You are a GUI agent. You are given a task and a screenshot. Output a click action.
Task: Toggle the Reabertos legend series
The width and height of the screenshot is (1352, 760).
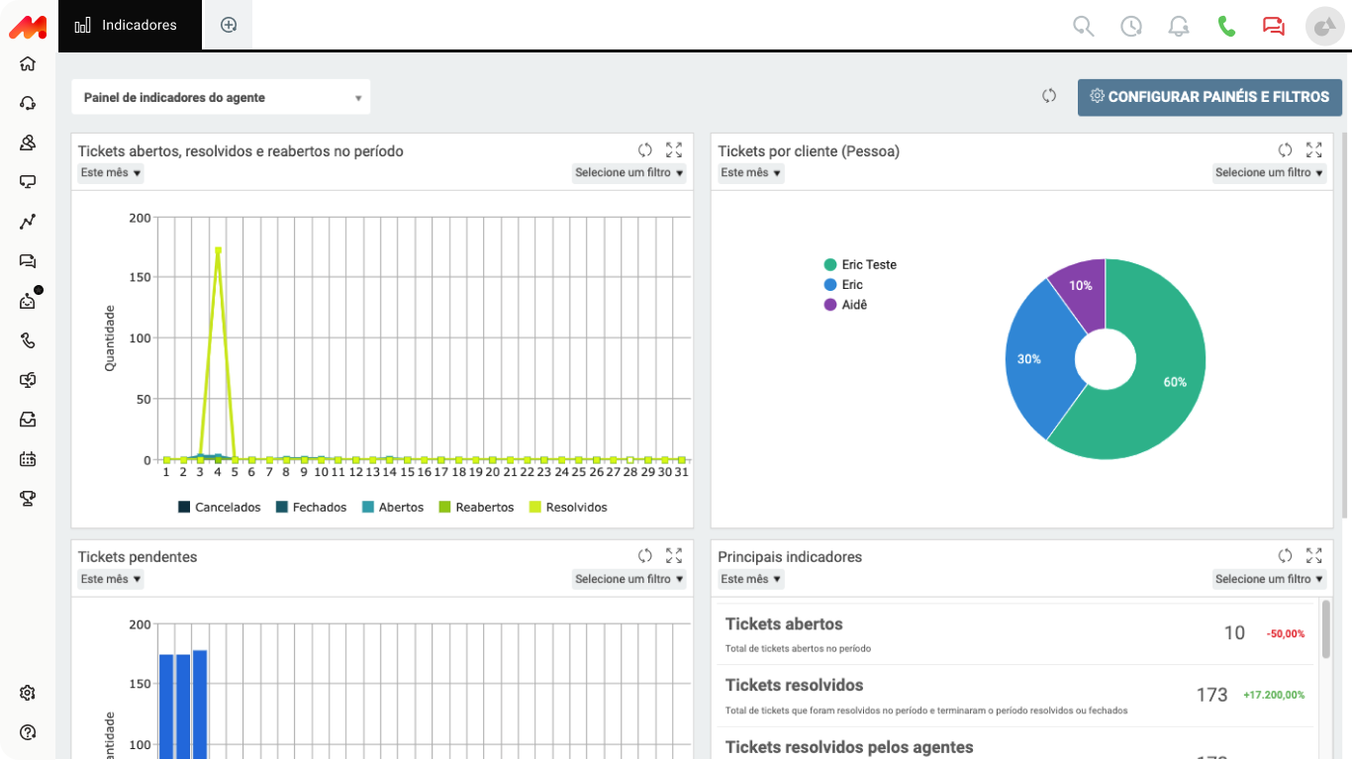pyautogui.click(x=476, y=507)
